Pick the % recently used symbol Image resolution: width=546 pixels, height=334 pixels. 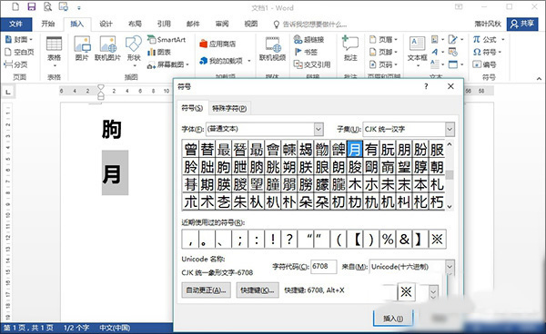coord(388,239)
